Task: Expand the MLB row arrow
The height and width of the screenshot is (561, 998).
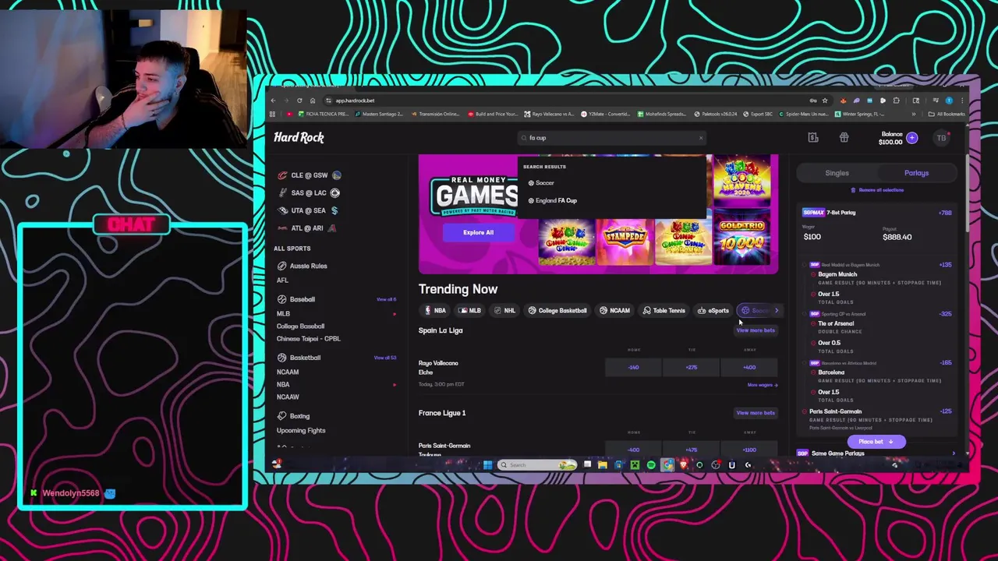Action: click(395, 314)
